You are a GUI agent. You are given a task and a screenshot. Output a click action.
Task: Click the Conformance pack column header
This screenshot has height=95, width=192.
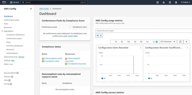coord(49,27)
